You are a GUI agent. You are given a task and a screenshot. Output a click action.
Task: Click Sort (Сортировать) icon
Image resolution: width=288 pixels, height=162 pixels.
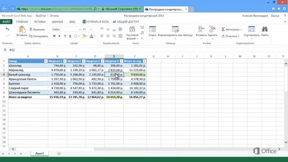click(252, 29)
